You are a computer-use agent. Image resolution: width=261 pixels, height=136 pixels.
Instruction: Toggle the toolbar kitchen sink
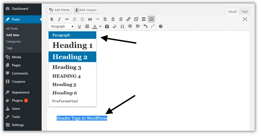(151, 19)
